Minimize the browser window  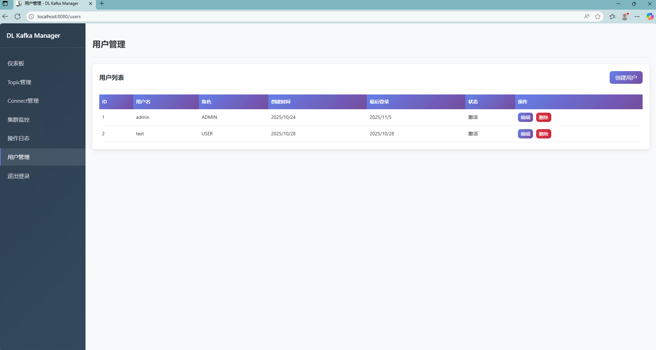[618, 3]
